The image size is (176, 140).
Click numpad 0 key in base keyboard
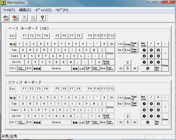148,68
